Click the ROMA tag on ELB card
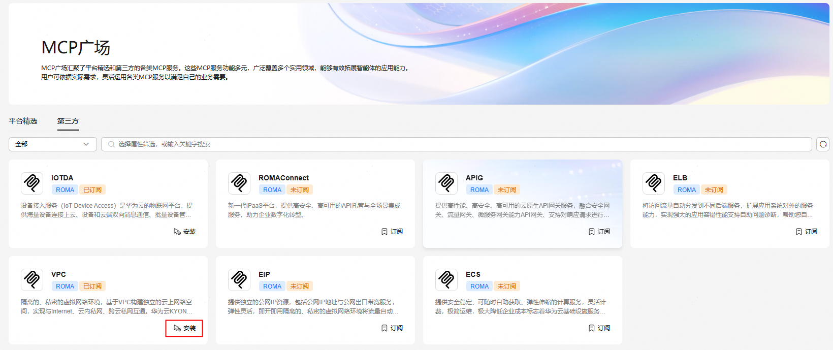Viewport: 833px width, 350px height. (x=687, y=190)
